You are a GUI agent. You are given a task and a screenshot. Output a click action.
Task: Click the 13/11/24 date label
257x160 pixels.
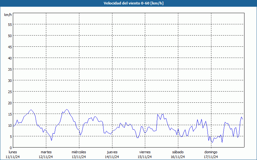click(x=79, y=157)
